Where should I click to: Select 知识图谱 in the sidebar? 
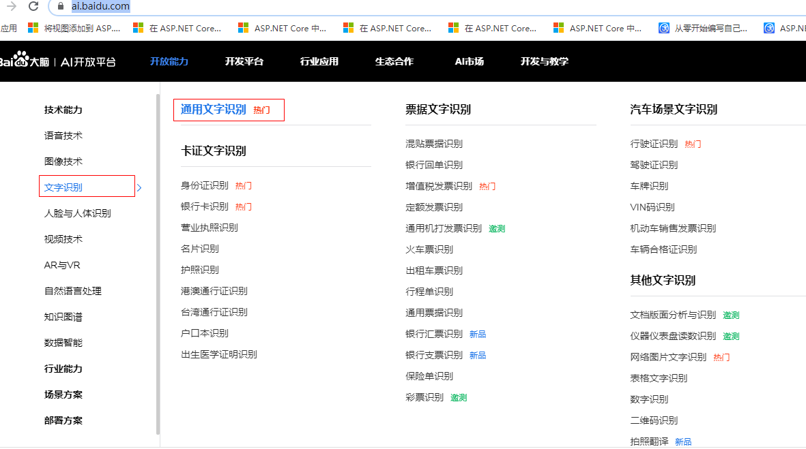[63, 317]
